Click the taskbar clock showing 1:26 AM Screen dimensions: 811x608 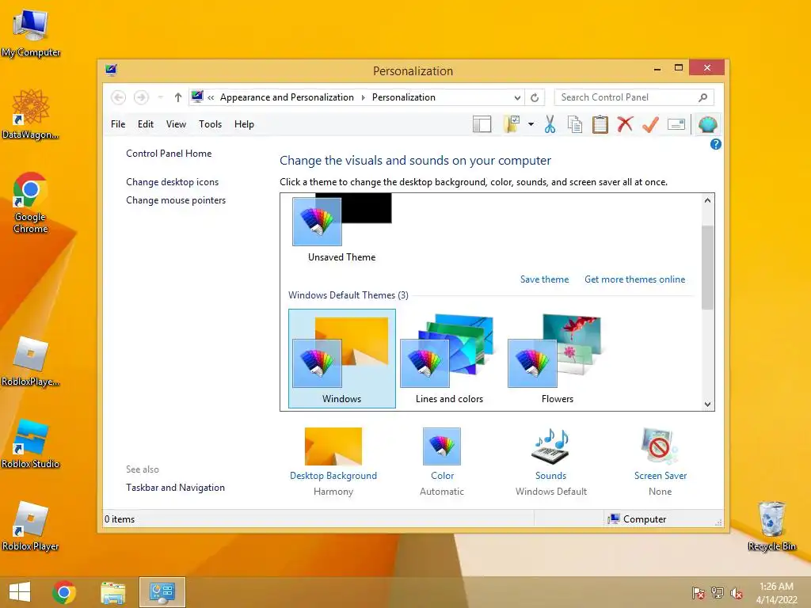click(776, 592)
